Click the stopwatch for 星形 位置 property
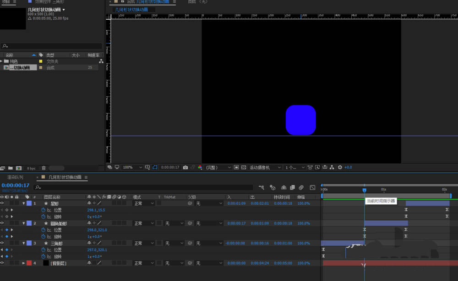Image resolution: width=458 pixels, height=281 pixels. point(44,210)
